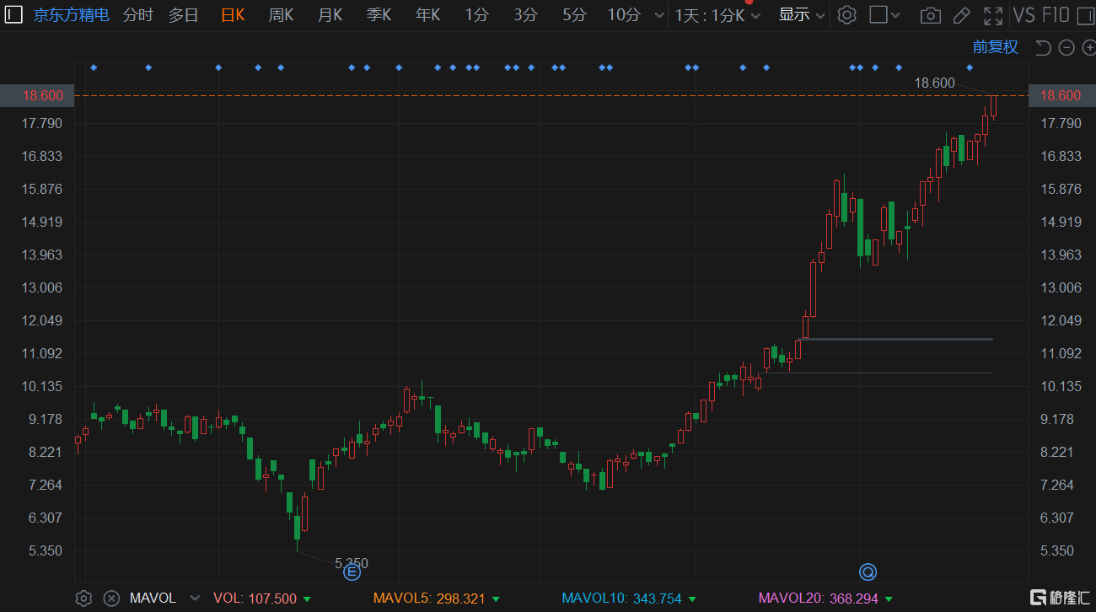Screen dimensions: 1096x612
Task: Click the 12.049 right axis price label
Action: point(1061,320)
